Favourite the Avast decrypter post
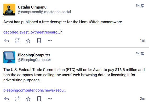The height and width of the screenshot is (105, 149). point(28,41)
